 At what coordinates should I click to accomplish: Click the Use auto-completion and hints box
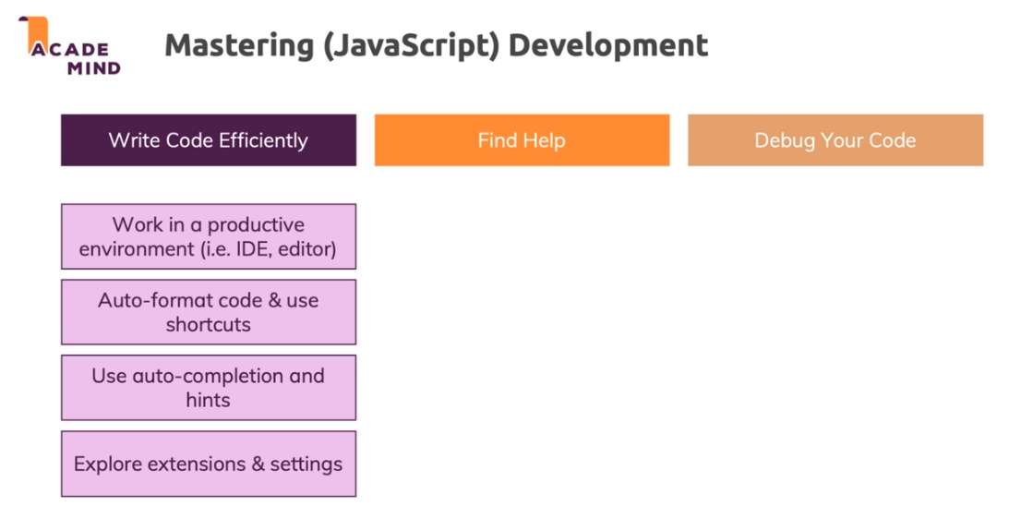208,388
